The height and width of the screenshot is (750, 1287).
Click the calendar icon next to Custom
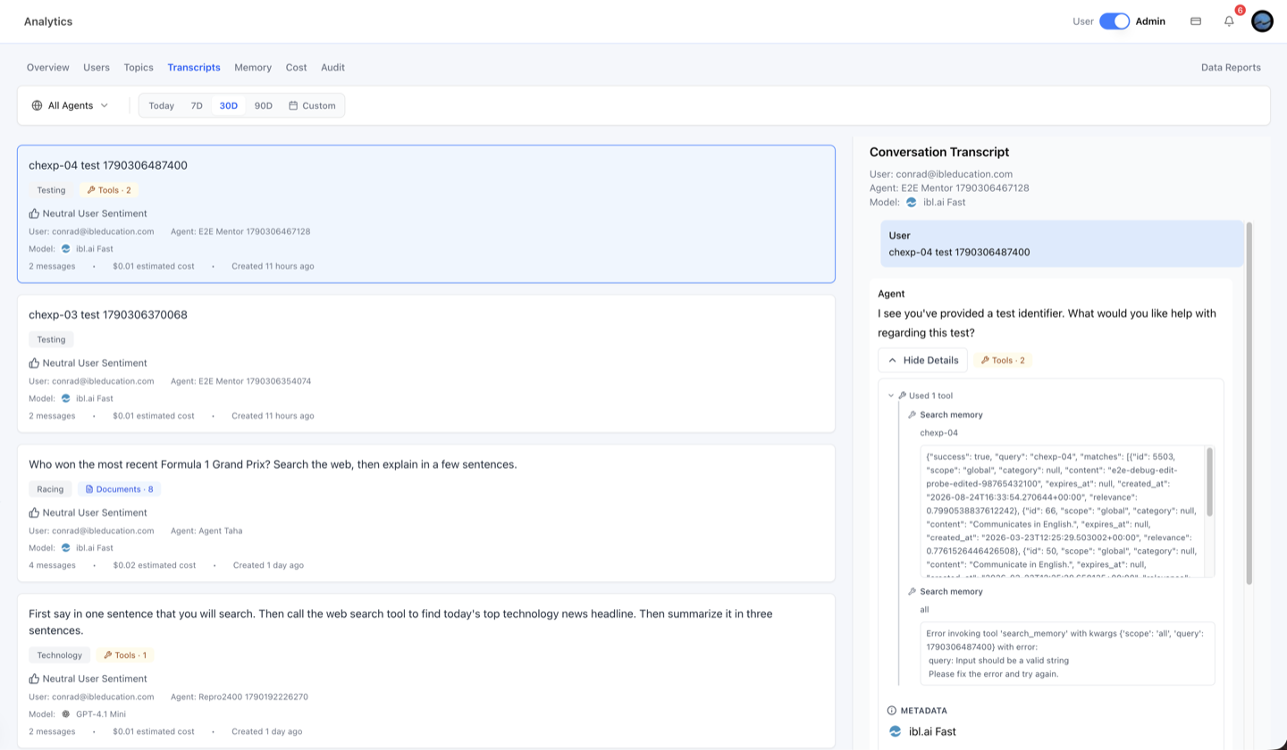click(293, 105)
